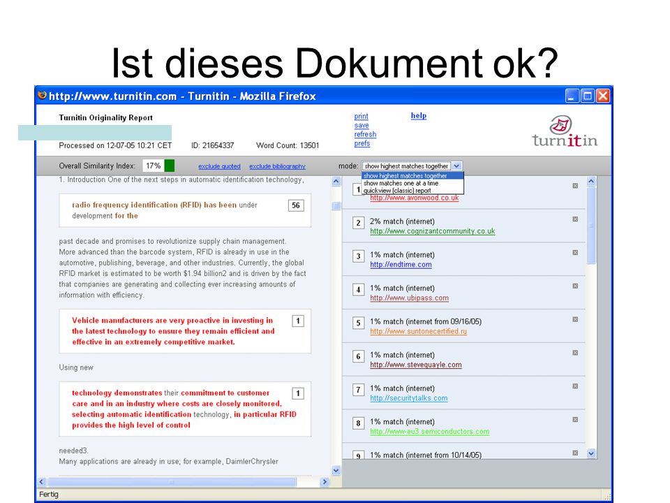Click the refresh link

point(365,134)
